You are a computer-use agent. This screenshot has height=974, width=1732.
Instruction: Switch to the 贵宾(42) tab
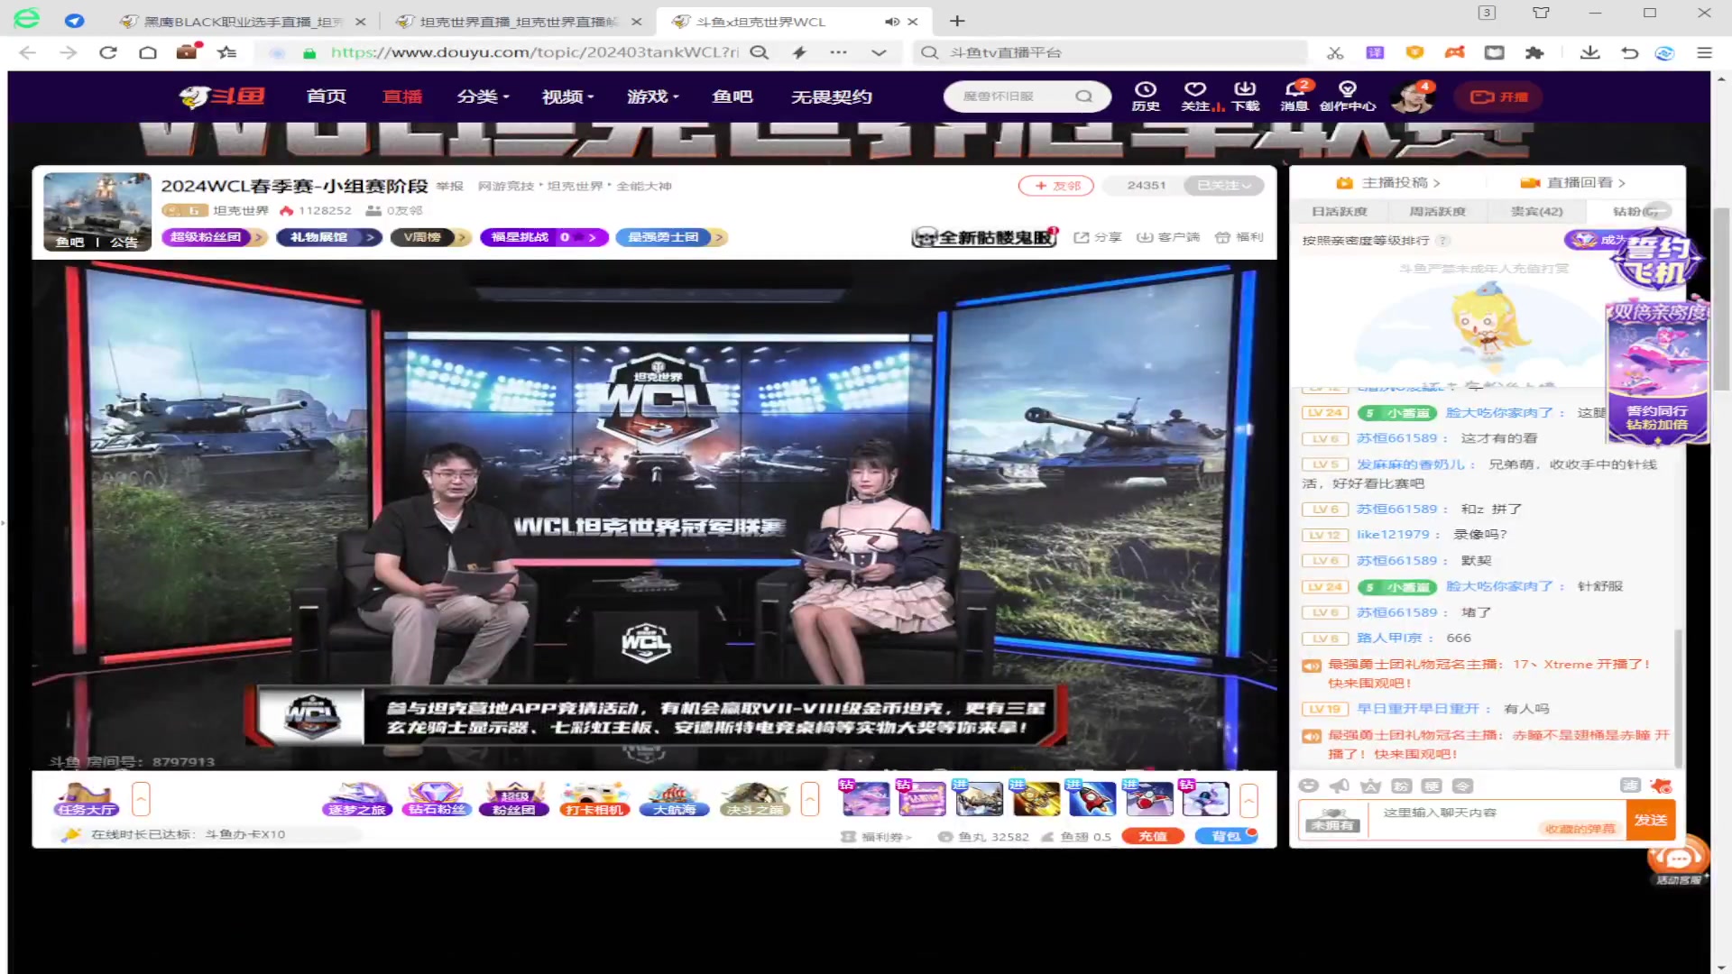click(1536, 211)
